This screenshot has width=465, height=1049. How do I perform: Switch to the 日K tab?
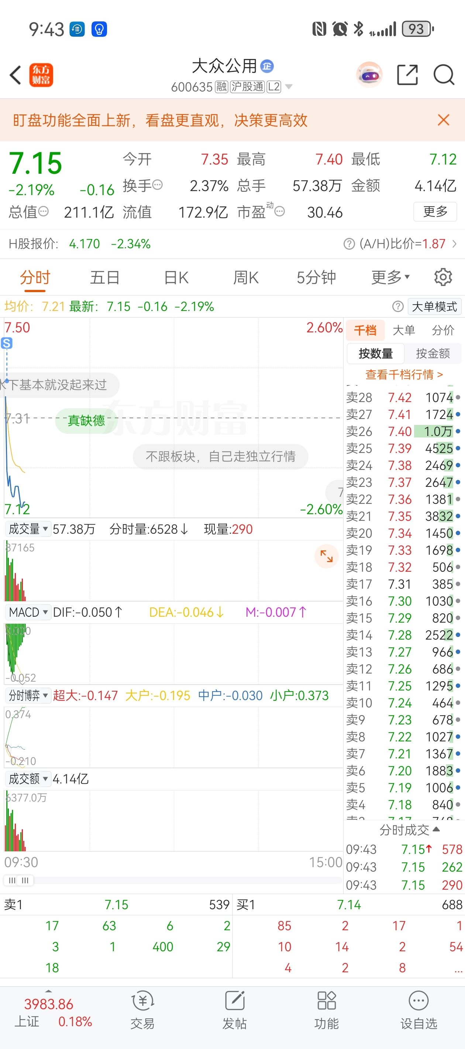point(176,277)
